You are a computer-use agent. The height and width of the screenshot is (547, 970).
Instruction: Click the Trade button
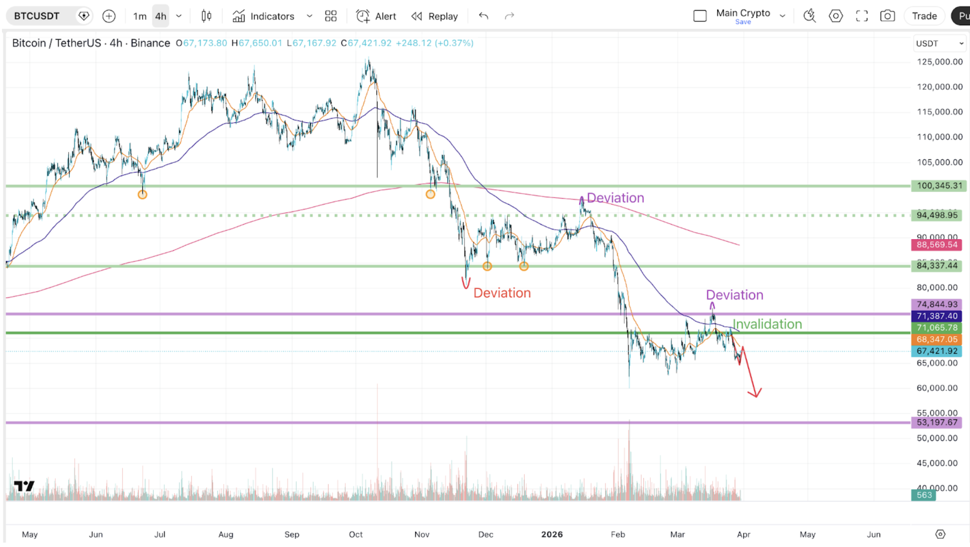click(924, 16)
